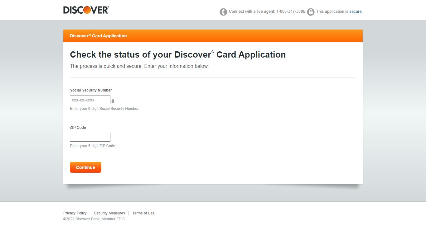Click the small lock icon next to SSN field
The image size is (426, 239).
click(x=113, y=101)
